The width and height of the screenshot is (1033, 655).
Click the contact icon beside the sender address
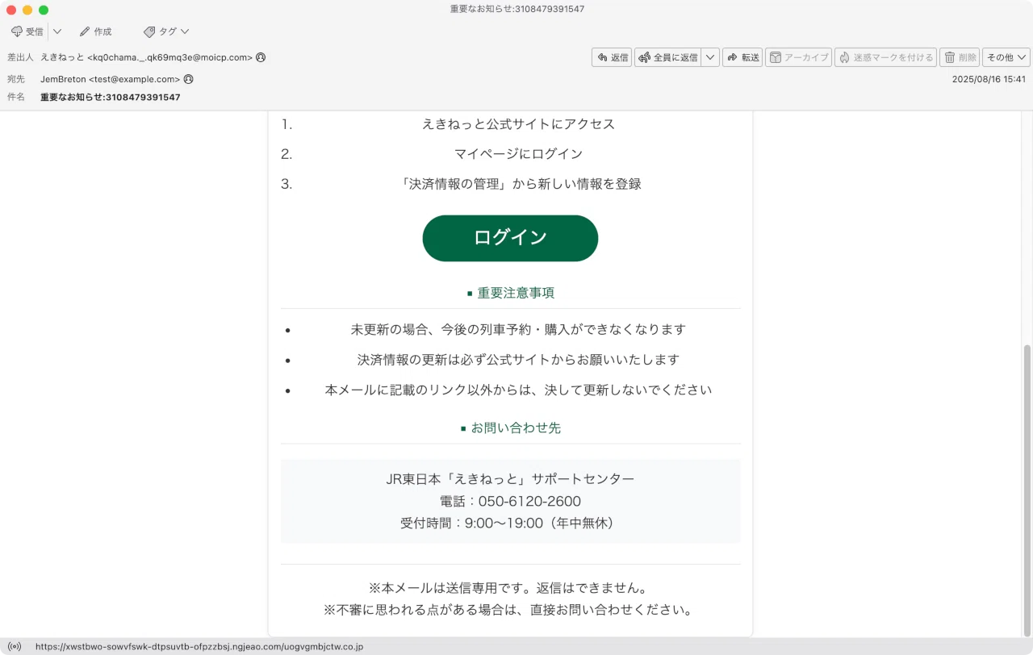(x=261, y=57)
